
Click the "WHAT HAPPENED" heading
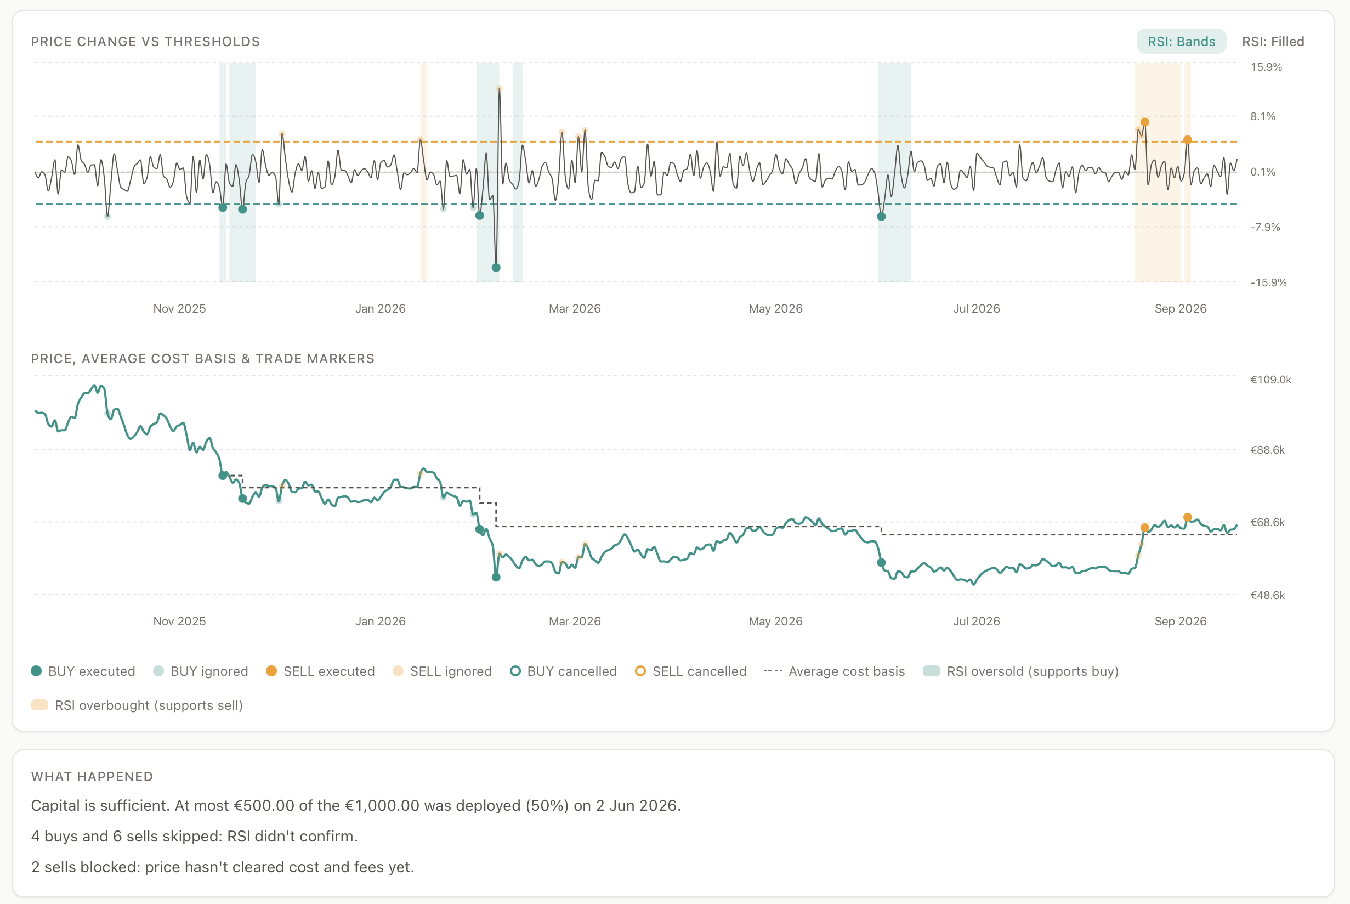92,777
